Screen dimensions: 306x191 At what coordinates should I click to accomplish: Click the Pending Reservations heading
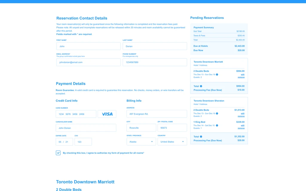pos(207,18)
